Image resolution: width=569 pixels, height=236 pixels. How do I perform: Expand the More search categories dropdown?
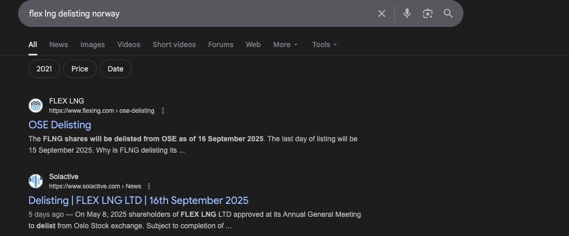(286, 45)
